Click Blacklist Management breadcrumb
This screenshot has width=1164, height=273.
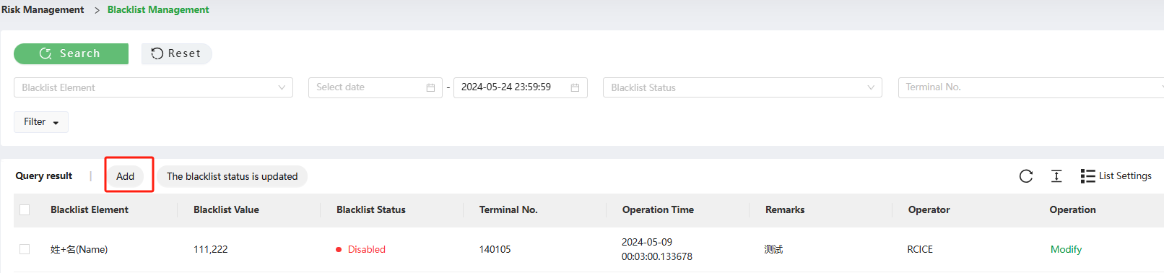coord(158,9)
